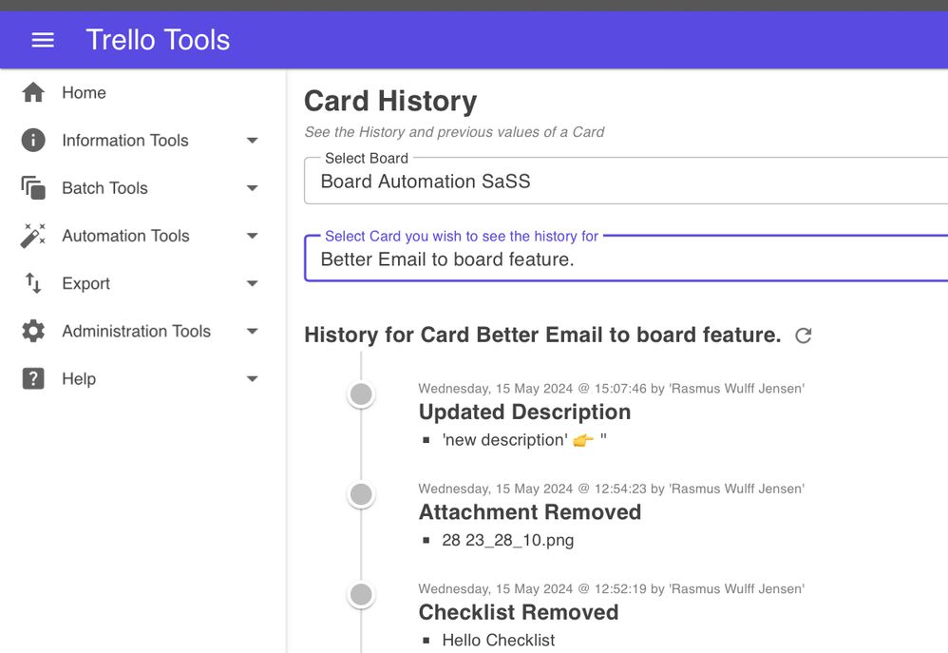The height and width of the screenshot is (653, 948).
Task: Click the Automation Tools magic wand icon
Action: coord(33,236)
